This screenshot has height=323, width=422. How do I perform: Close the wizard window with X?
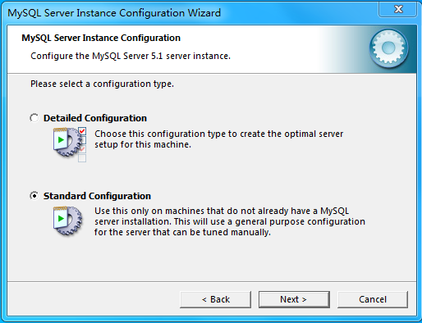pos(398,9)
